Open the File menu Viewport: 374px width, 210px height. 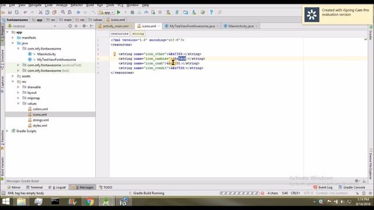pos(4,5)
